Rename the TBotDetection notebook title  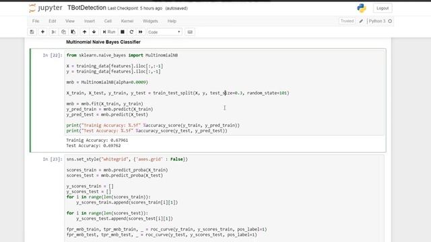coord(87,7)
